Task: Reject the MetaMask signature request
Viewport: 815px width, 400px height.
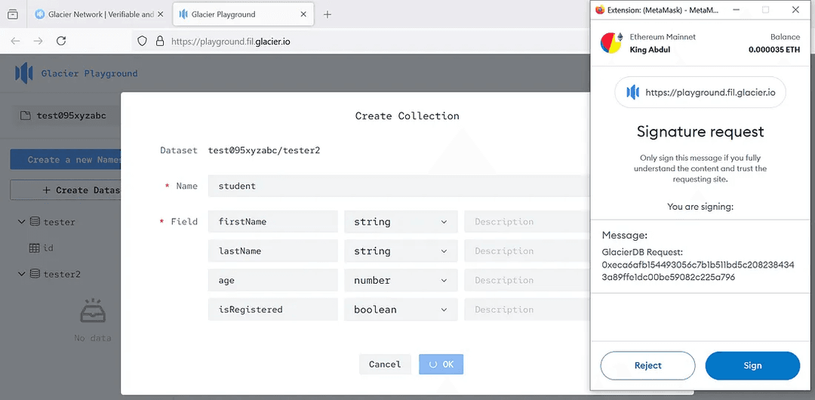Action: pos(647,366)
